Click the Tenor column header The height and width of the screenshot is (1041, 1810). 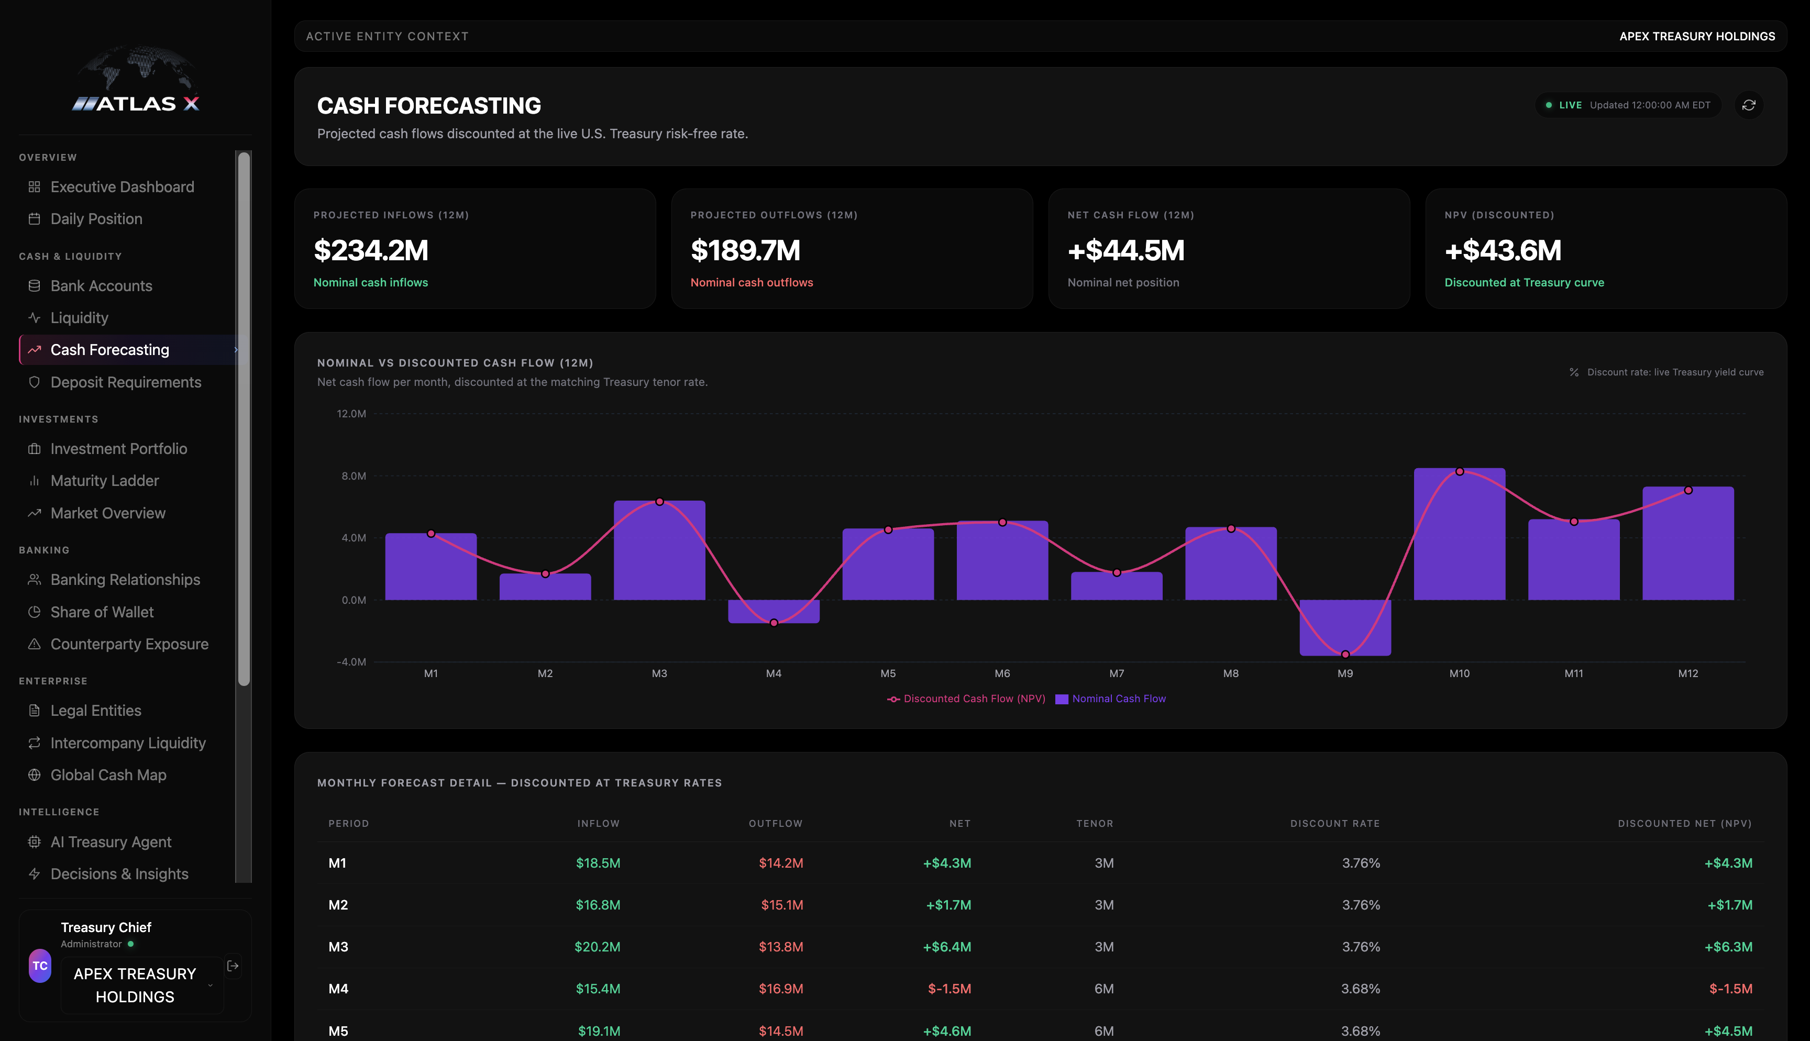[x=1095, y=824]
